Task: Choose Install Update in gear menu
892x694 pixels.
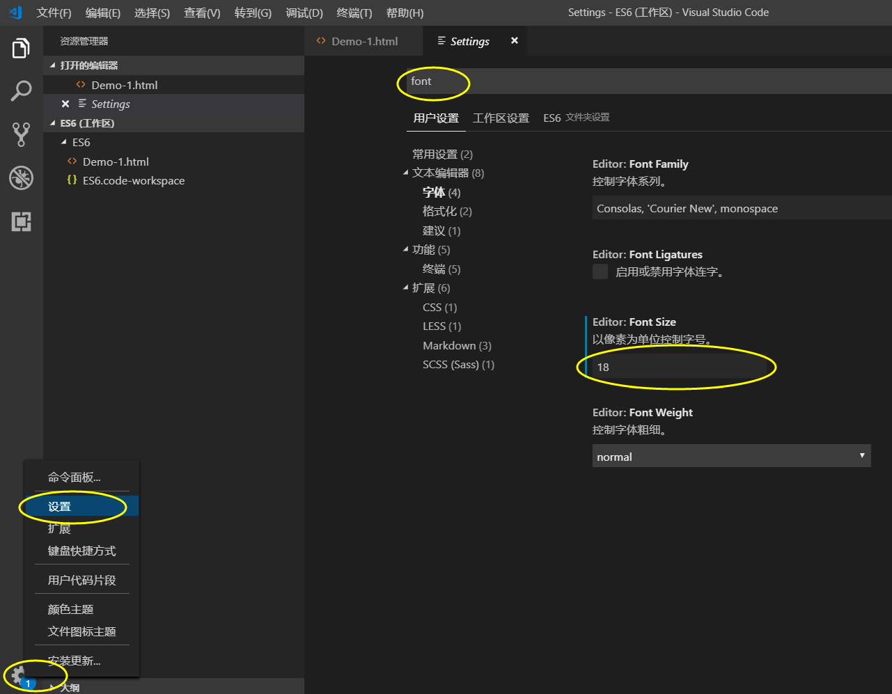Action: [81, 661]
